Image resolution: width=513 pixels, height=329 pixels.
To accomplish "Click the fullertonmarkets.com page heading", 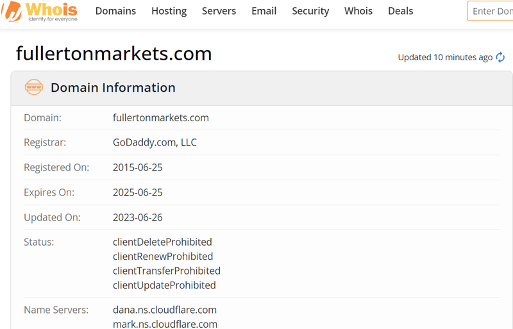I will pyautogui.click(x=114, y=53).
